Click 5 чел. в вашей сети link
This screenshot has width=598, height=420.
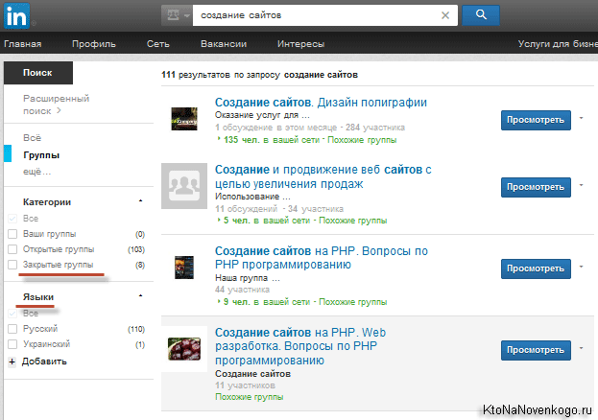pyautogui.click(x=267, y=221)
